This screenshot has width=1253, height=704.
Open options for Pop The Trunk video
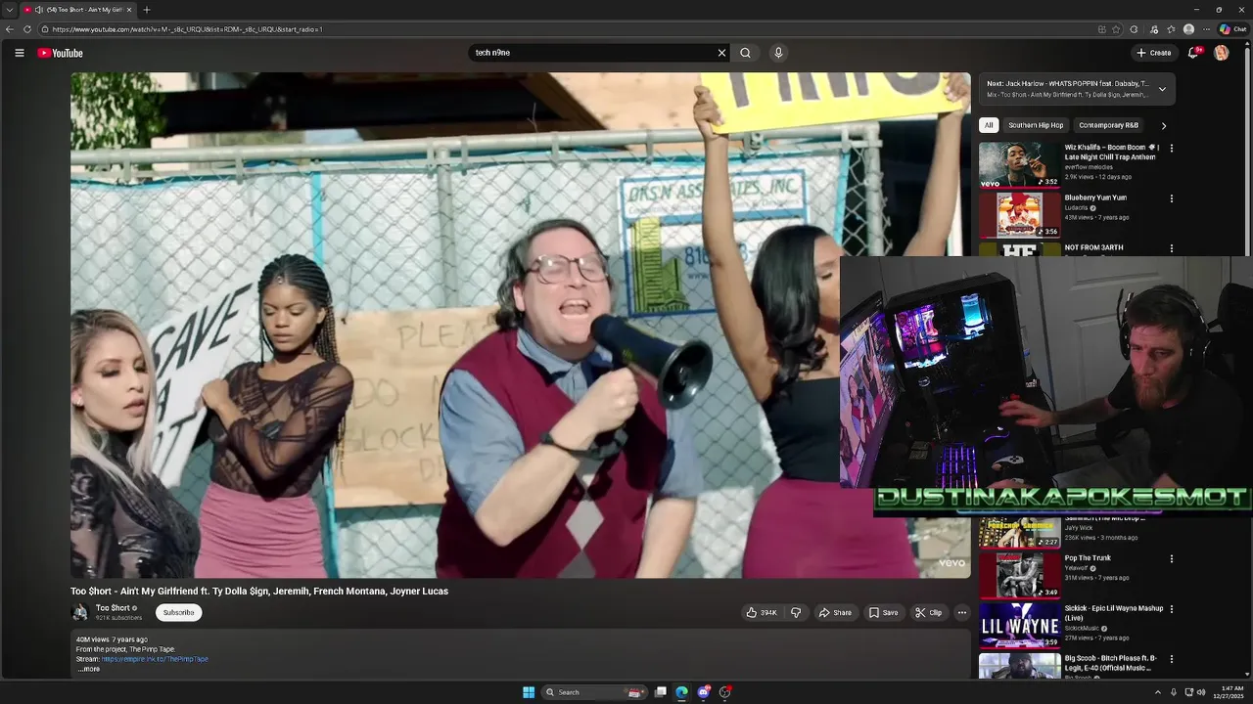[x=1171, y=559]
